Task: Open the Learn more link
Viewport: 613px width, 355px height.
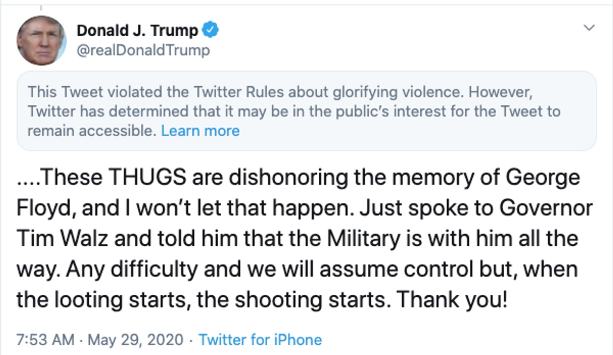Action: click(x=200, y=131)
